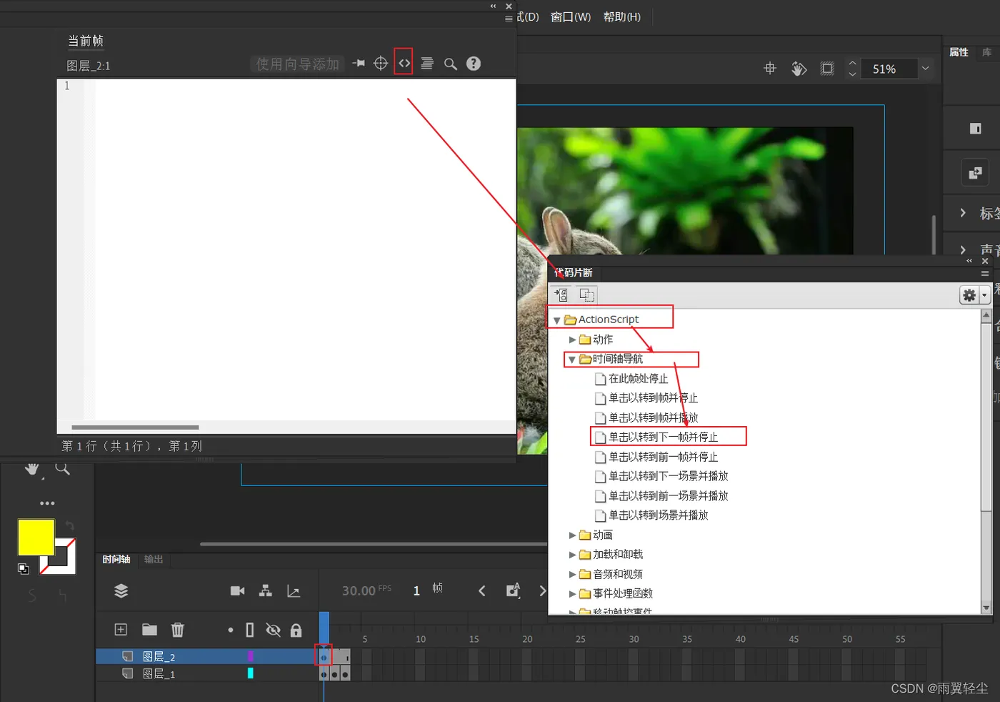
Task: Click add to current frame icon in 代码片断
Action: pos(561,295)
